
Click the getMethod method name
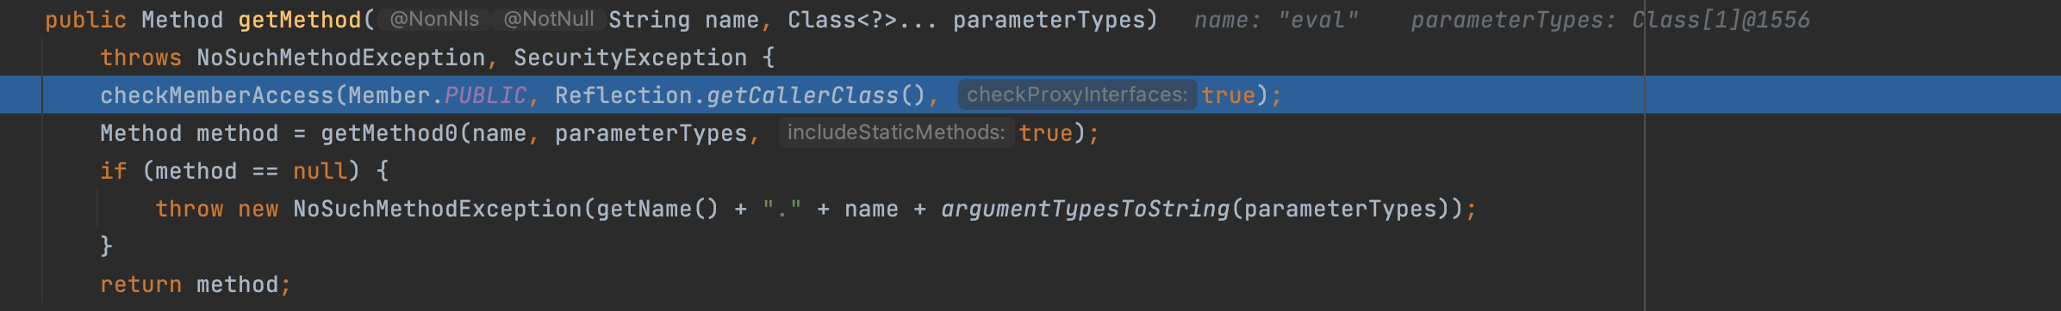click(x=300, y=20)
